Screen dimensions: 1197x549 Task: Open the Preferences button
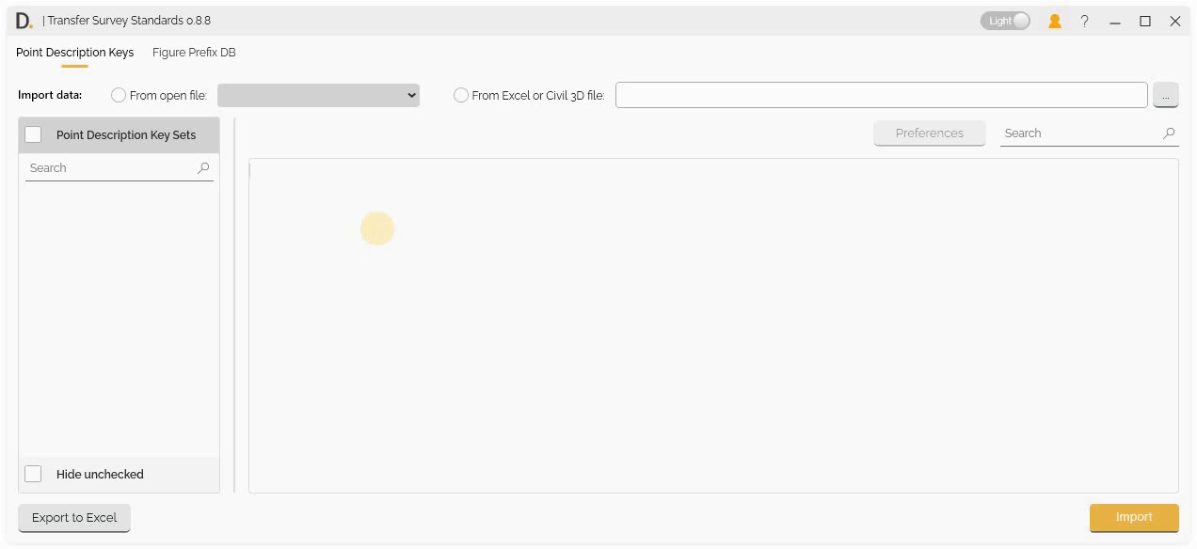[x=929, y=133]
